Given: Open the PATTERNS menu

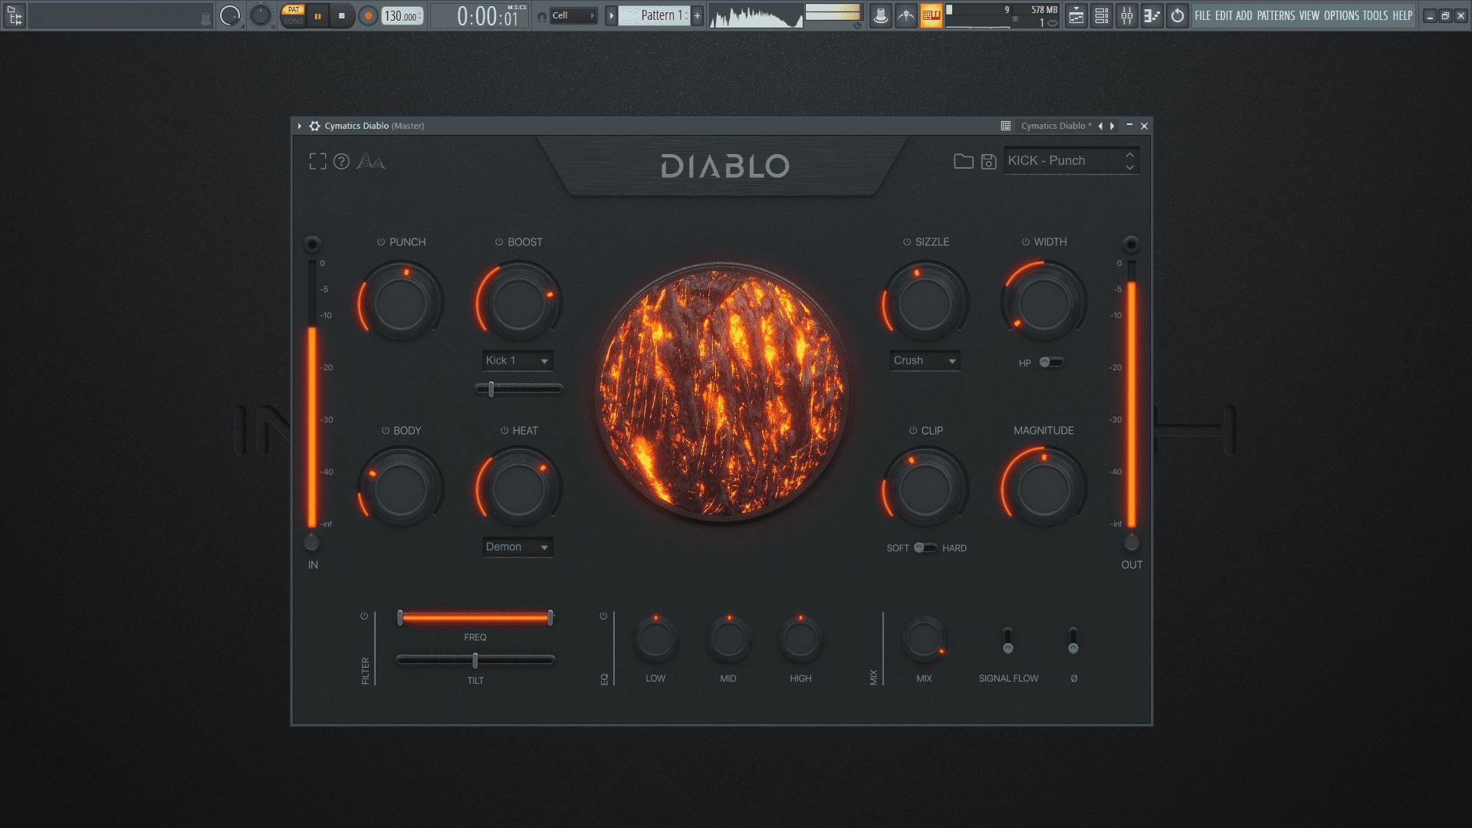Looking at the screenshot, I should (1276, 15).
